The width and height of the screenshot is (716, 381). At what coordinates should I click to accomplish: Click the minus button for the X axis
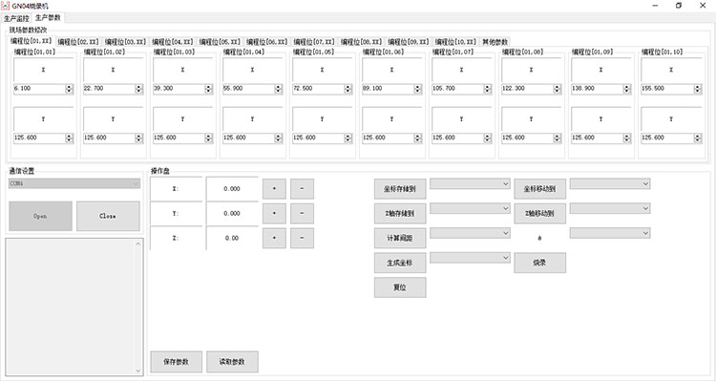(302, 189)
